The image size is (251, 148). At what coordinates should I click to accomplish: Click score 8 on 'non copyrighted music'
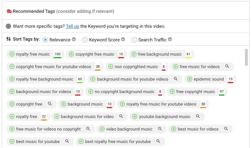pos(163,67)
